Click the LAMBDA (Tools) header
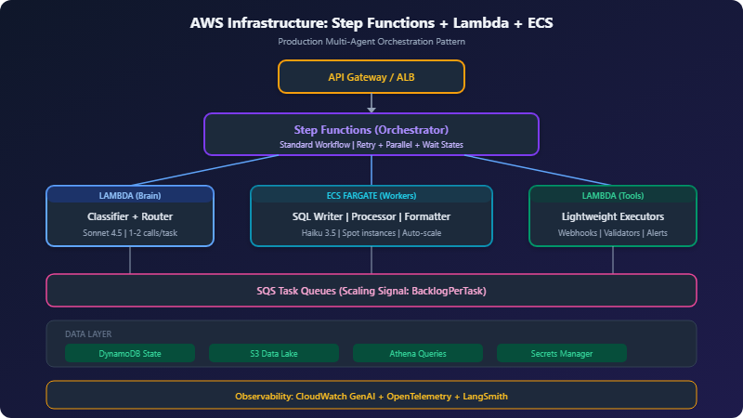Screen dimensions: 743x418 [613, 195]
